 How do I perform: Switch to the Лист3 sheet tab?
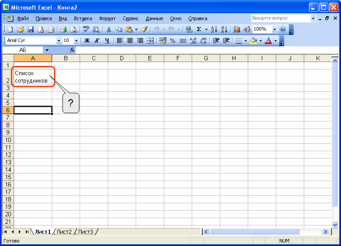[85, 232]
